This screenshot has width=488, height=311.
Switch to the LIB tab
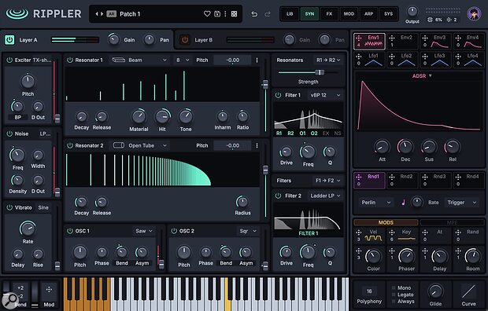tap(290, 13)
